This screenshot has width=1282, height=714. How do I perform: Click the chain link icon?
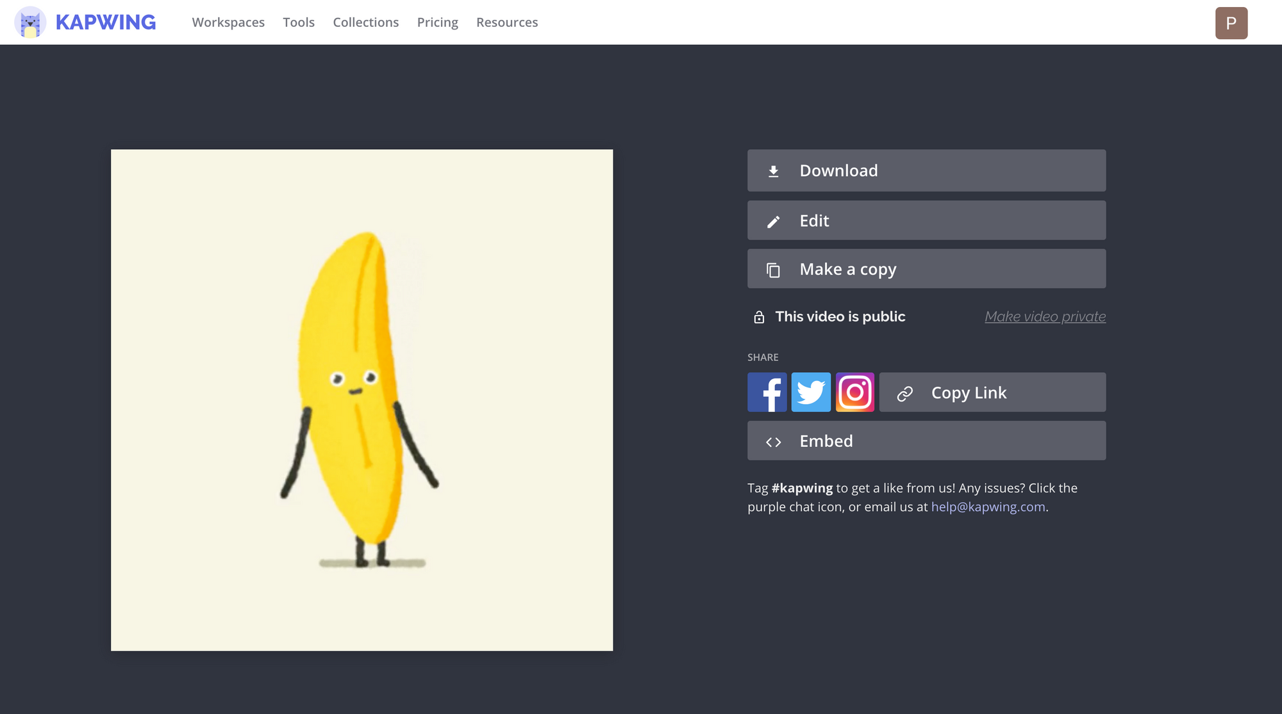point(904,393)
